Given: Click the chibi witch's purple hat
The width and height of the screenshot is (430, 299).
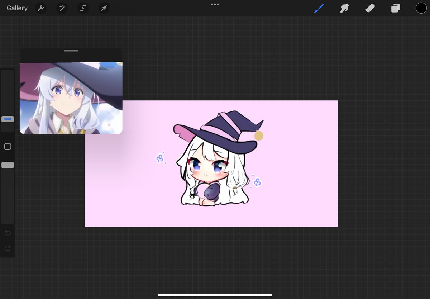Looking at the screenshot, I should (x=219, y=132).
